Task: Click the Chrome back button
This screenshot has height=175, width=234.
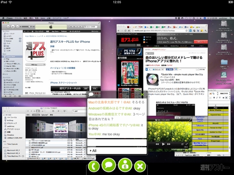Action: tap(119, 31)
